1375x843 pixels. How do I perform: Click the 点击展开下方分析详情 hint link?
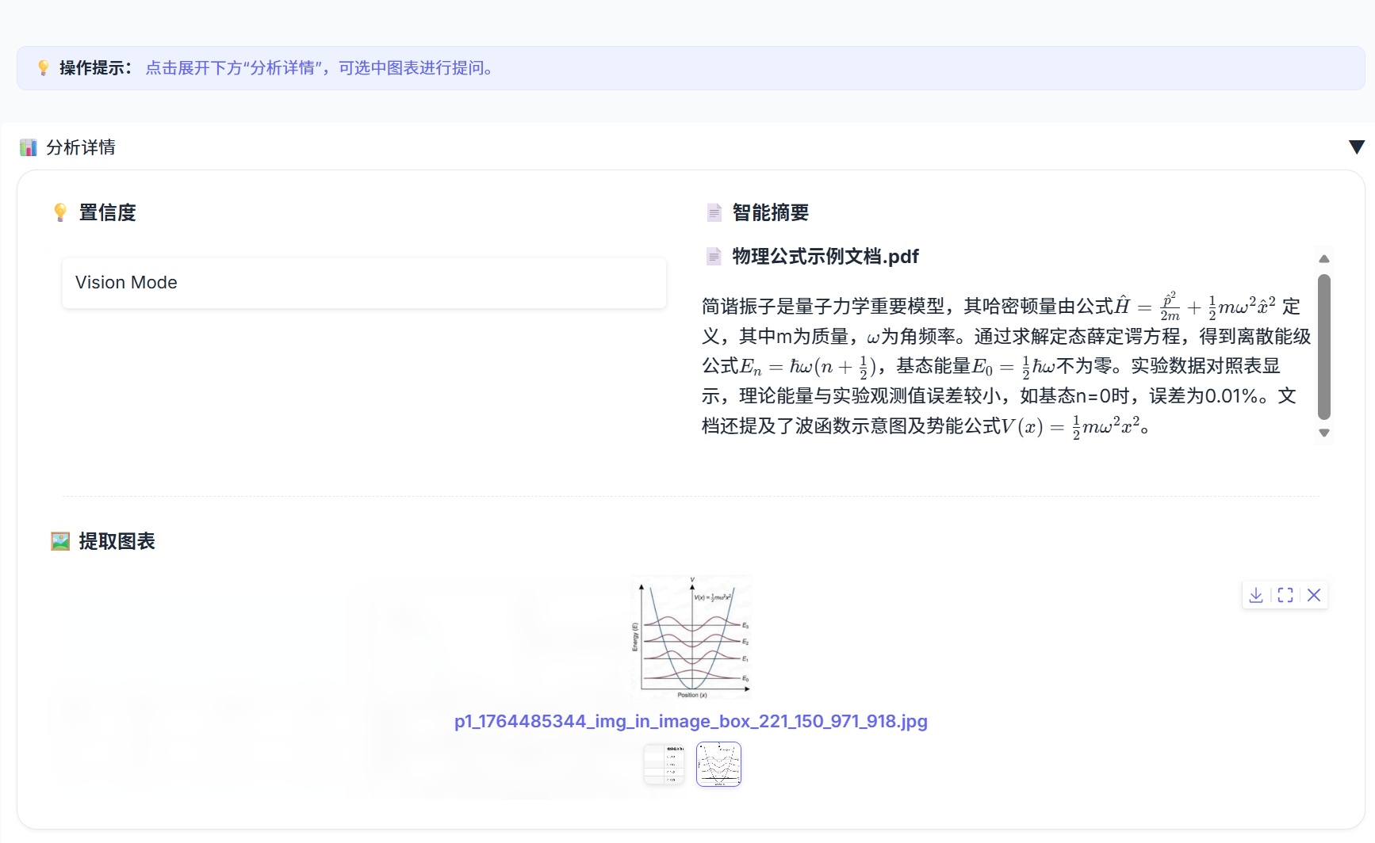319,69
